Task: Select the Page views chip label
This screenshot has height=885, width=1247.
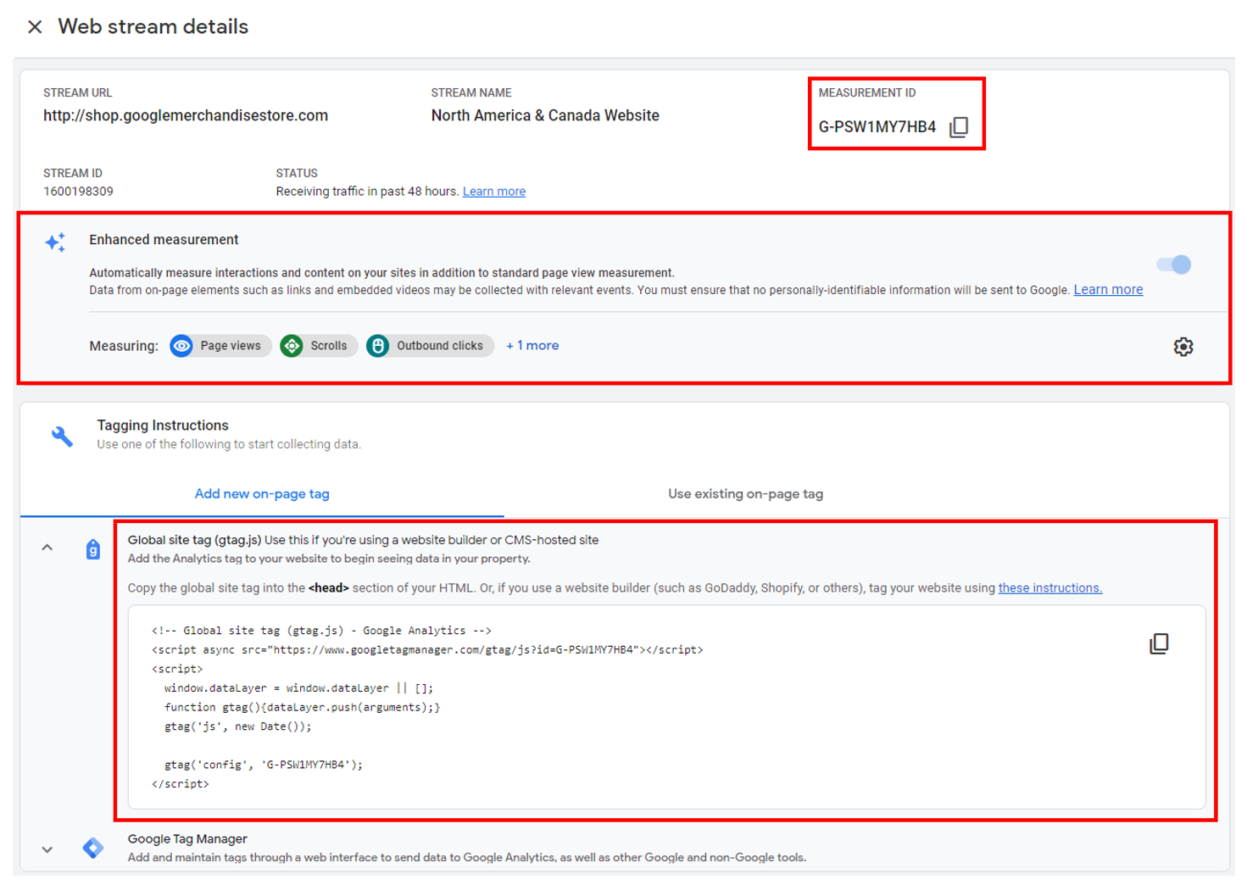Action: (x=231, y=346)
